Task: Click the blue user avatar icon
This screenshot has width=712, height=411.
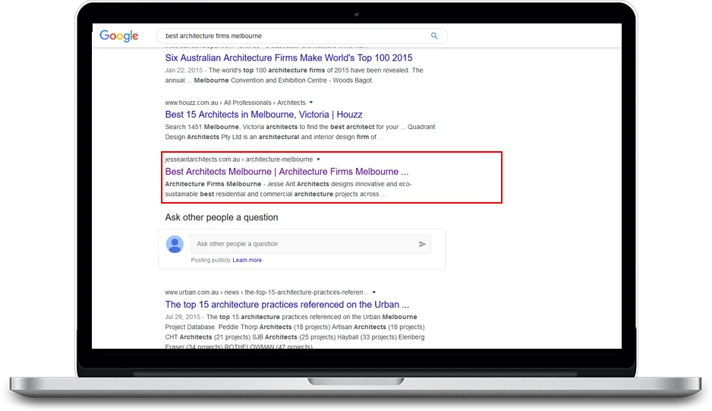Action: coord(175,244)
